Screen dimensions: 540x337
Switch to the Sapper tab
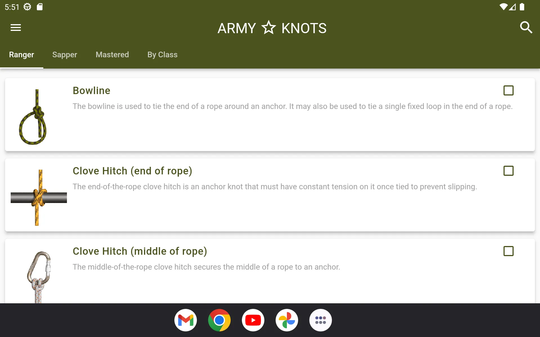point(64,54)
